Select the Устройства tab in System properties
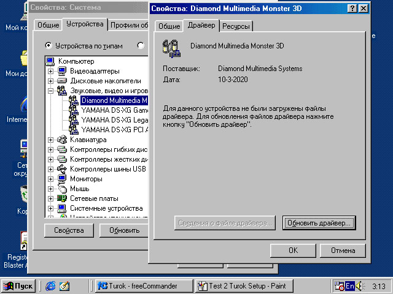393x294 pixels. coord(85,24)
